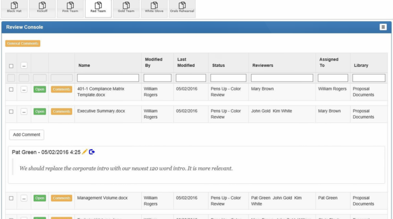The image size is (393, 219).
Task: Click the Review Console panel title
Action: point(24,27)
